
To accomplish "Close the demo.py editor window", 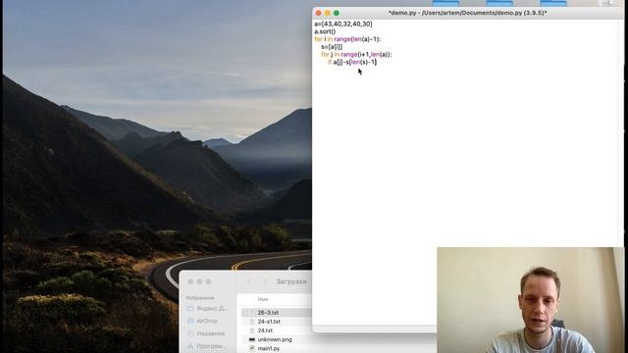I will [318, 13].
